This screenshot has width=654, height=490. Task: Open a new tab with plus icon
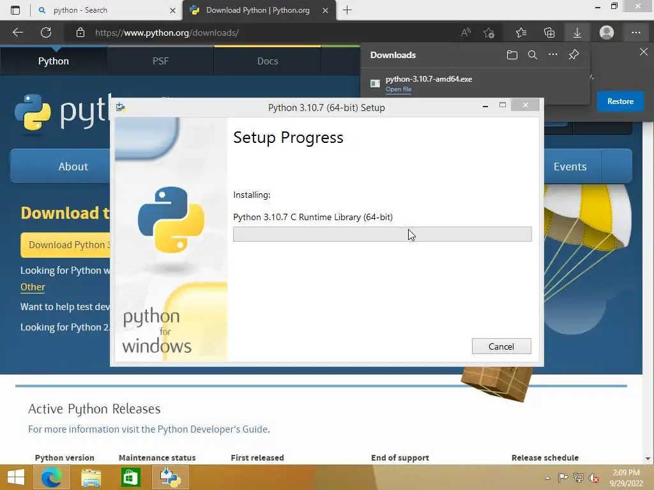coord(347,10)
